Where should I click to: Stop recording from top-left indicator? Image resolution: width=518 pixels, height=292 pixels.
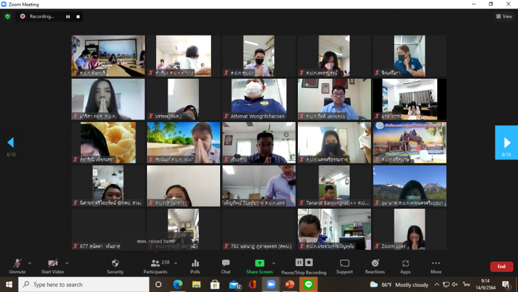[78, 17]
